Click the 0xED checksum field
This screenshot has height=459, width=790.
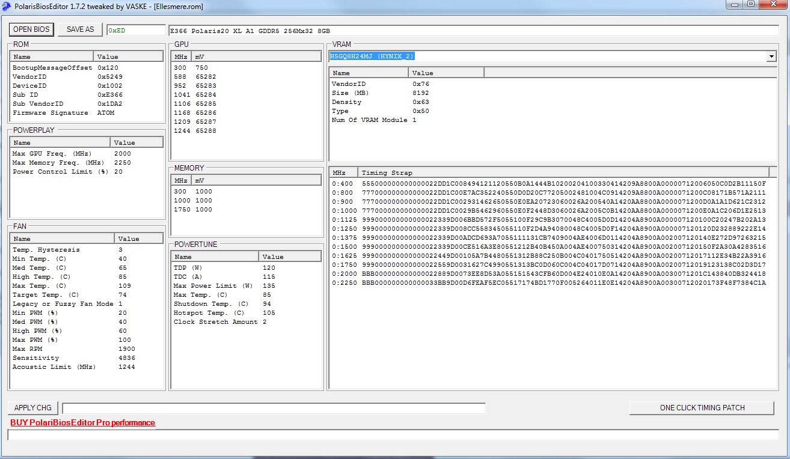point(136,31)
